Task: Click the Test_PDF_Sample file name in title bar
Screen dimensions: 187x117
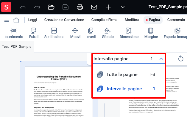Action: coord(168,7)
